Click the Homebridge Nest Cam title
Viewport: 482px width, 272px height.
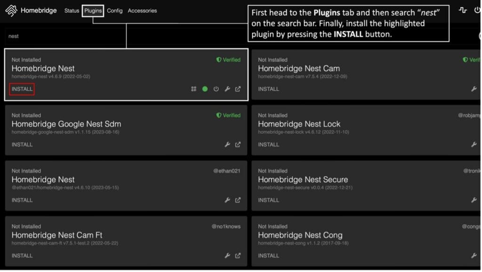tap(299, 69)
